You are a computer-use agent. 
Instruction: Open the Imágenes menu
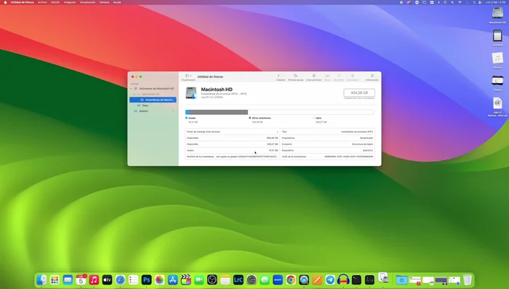(x=70, y=2)
